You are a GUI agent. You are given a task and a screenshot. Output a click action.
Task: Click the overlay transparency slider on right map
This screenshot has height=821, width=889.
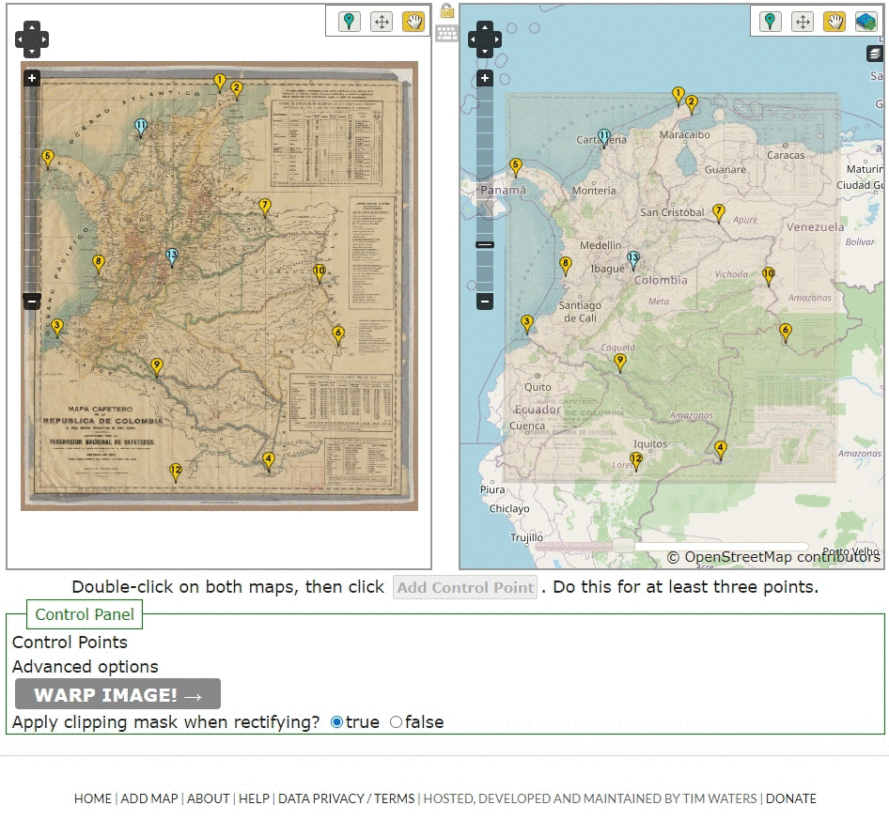[624, 546]
